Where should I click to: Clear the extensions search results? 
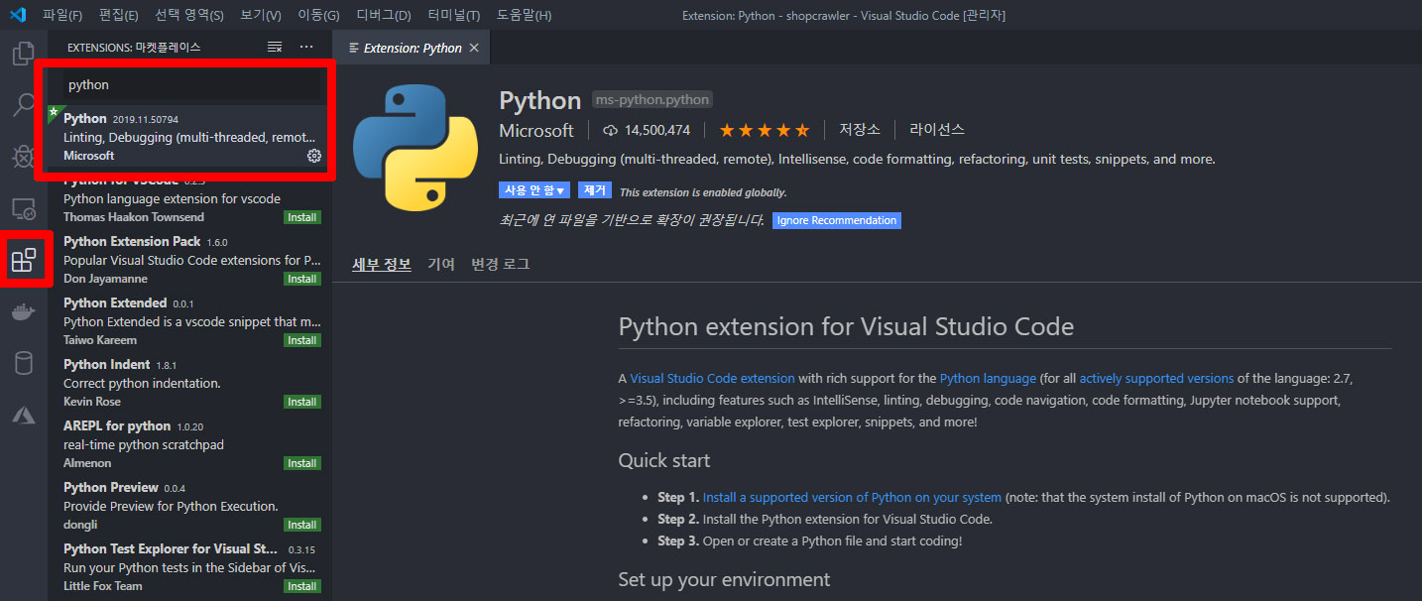click(275, 47)
